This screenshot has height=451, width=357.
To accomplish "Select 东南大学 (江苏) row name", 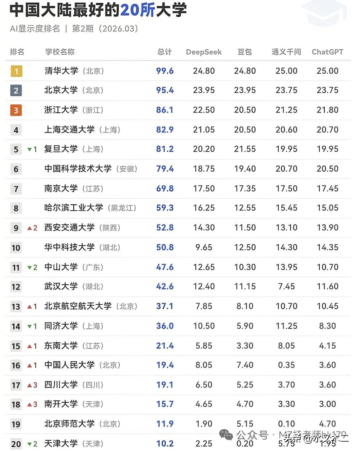I will [x=74, y=346].
